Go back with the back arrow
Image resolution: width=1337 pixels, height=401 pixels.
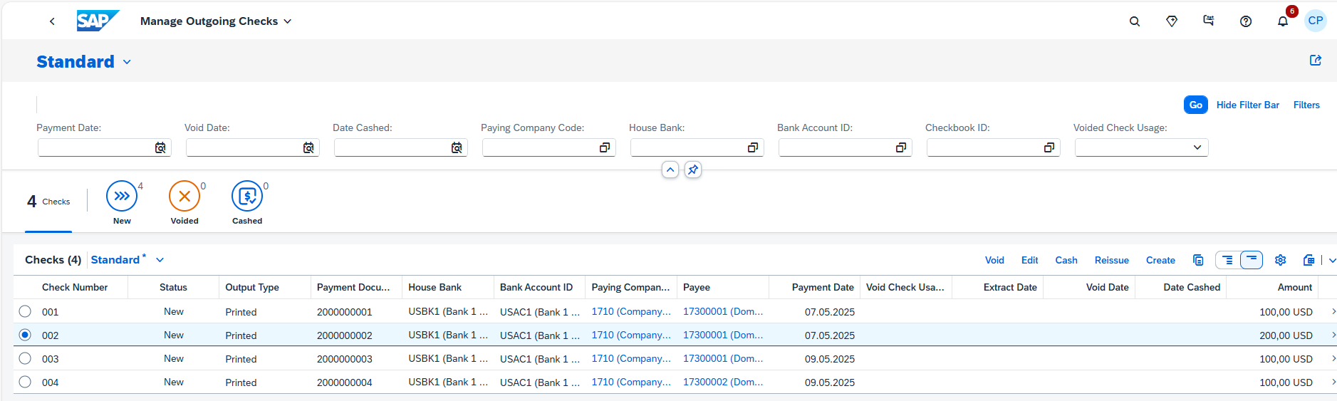coord(52,21)
